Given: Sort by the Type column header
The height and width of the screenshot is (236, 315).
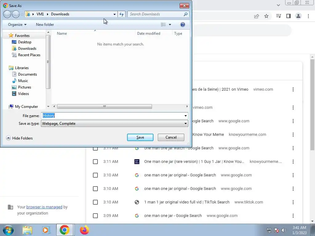Looking at the screenshot, I should coord(178,33).
